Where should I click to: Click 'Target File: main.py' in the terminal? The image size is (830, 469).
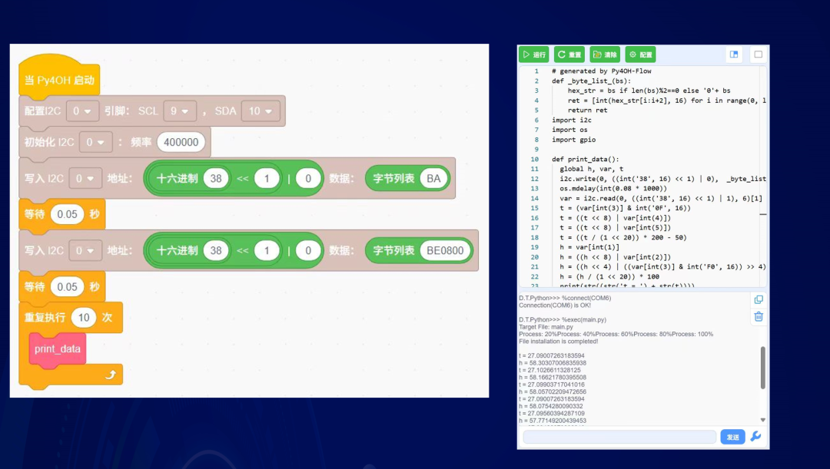pyautogui.click(x=546, y=327)
